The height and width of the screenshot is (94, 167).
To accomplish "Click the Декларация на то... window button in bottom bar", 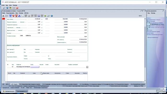I will (x=22, y=91).
